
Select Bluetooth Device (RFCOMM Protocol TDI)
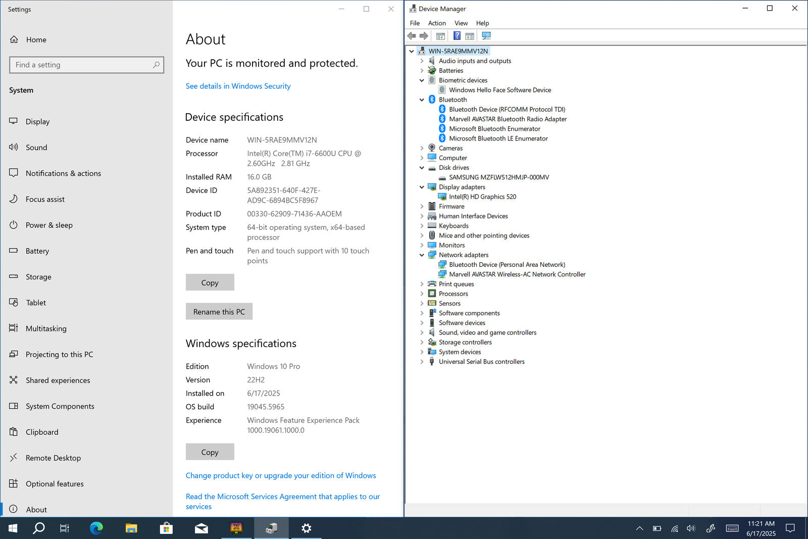click(x=507, y=109)
